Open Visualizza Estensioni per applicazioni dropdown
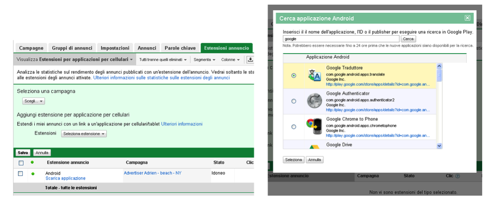Viewport: 495px width, 201px height. click(75, 59)
